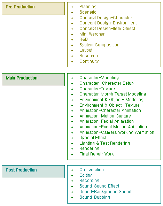Select Final Repair Work item
The height and width of the screenshot is (206, 163).
pos(96,154)
